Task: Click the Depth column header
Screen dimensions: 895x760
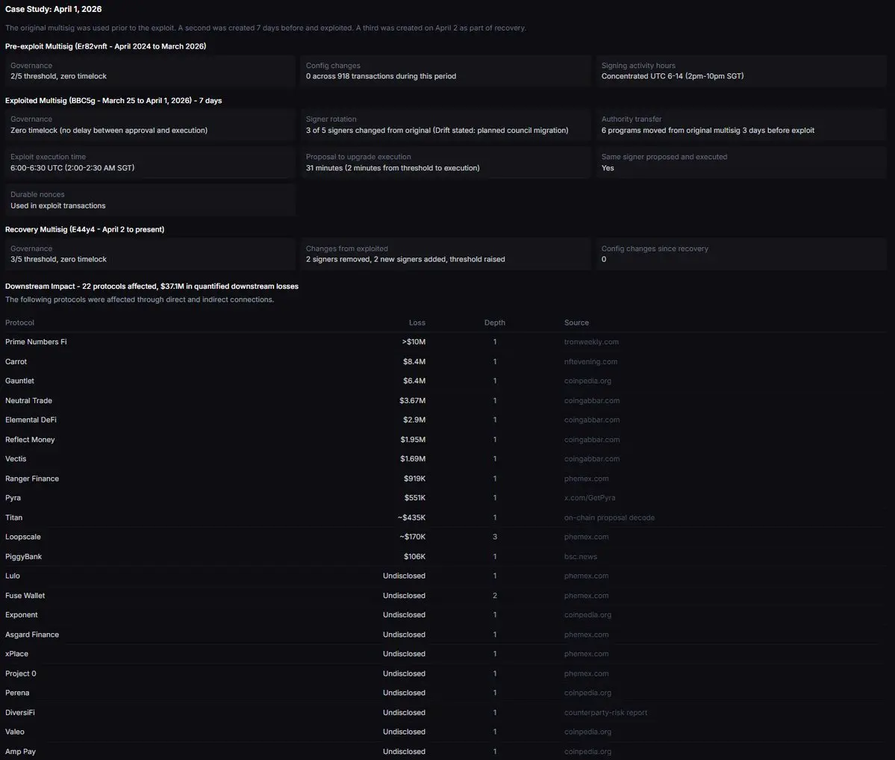Action: pos(494,323)
